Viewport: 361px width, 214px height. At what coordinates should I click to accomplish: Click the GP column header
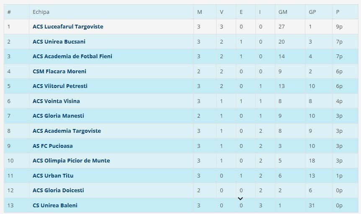tap(312, 12)
